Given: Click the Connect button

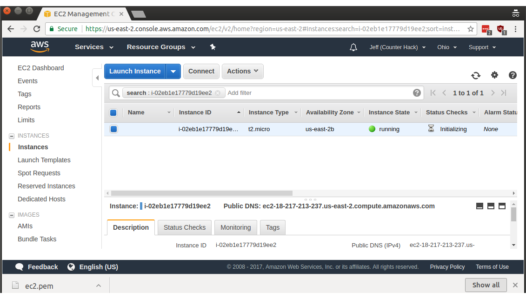Looking at the screenshot, I should [x=201, y=72].
